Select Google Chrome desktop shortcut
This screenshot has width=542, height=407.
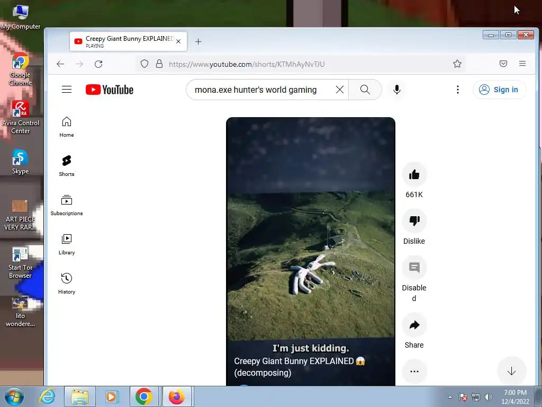tap(21, 69)
